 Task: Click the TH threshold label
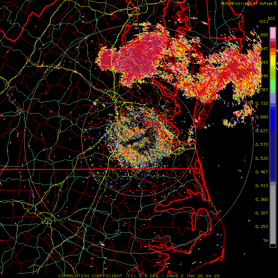click(x=265, y=241)
